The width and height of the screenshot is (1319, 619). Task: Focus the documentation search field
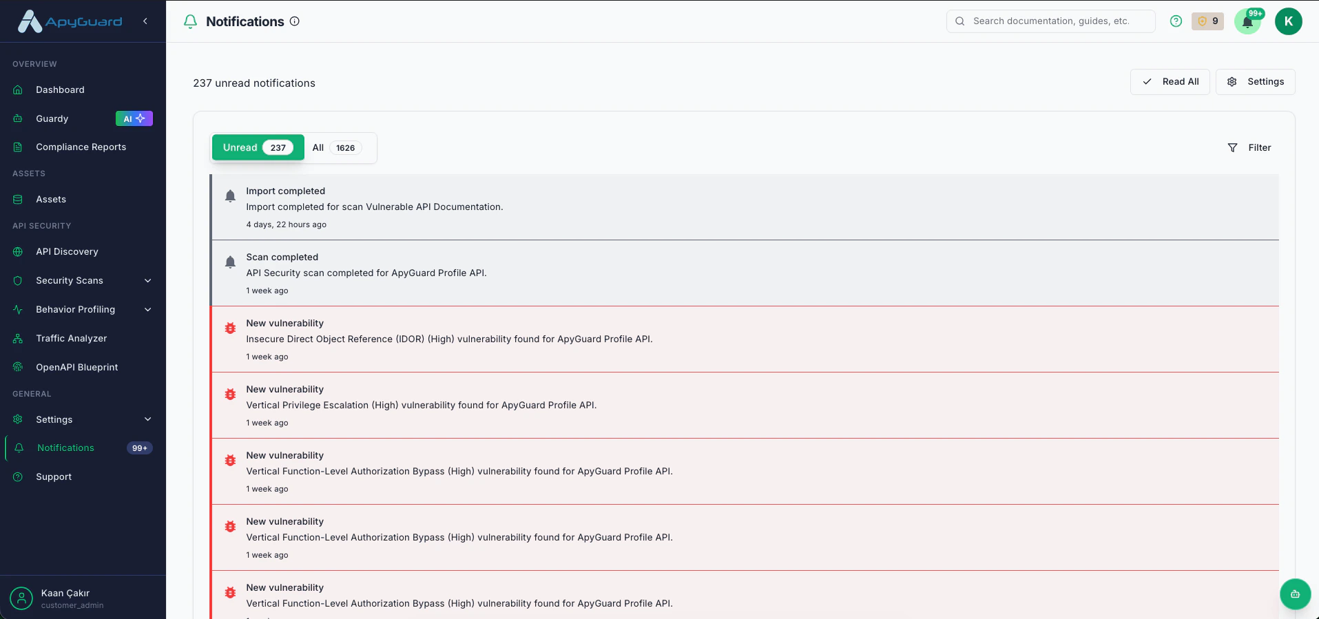point(1050,21)
